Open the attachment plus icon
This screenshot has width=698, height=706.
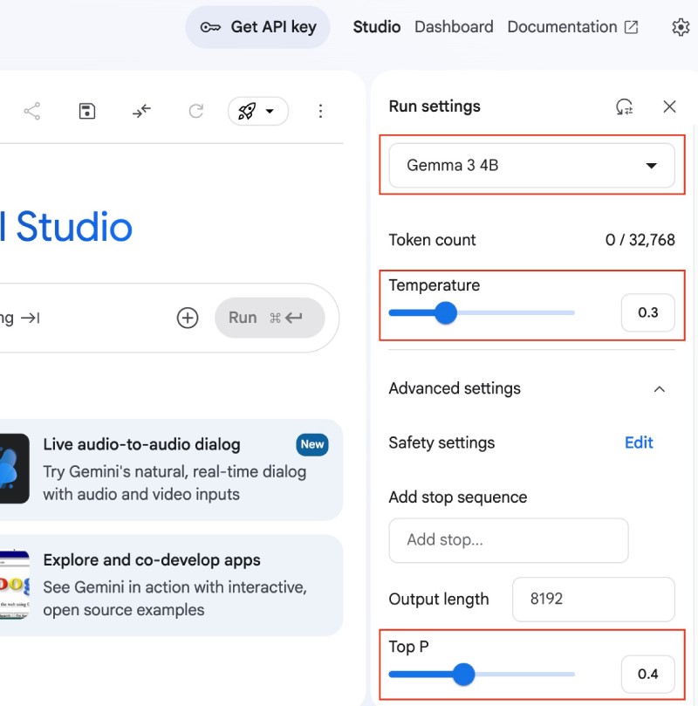point(188,318)
